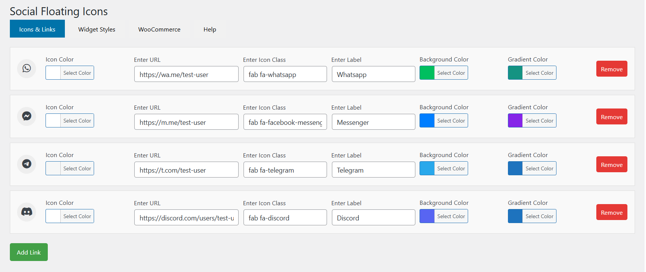This screenshot has height=272, width=646.
Task: Focus the fab fa-telegram icon class field
Action: 285,170
